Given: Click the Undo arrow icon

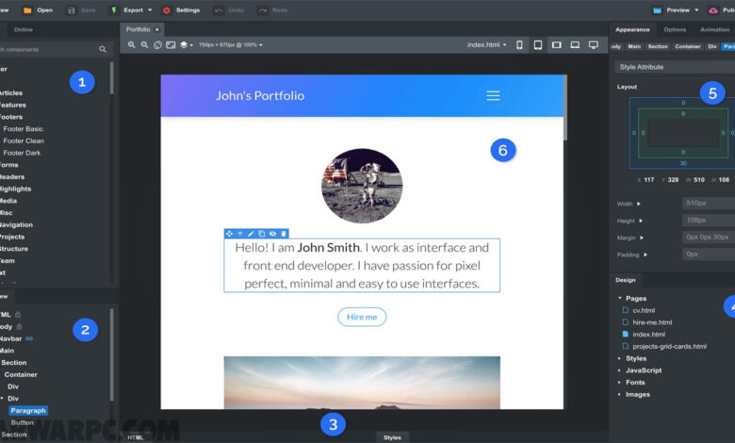Looking at the screenshot, I should coord(219,10).
